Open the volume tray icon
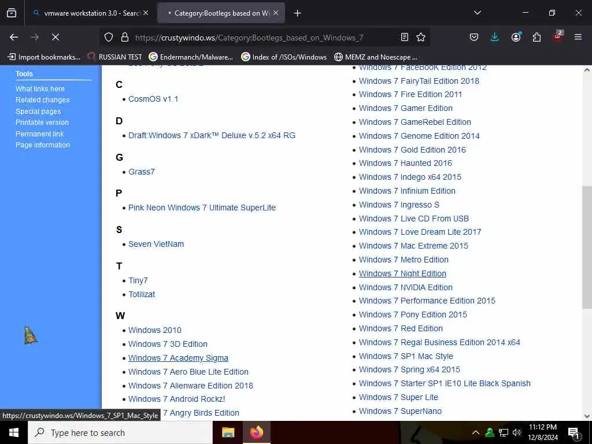592x444 pixels. [516, 432]
